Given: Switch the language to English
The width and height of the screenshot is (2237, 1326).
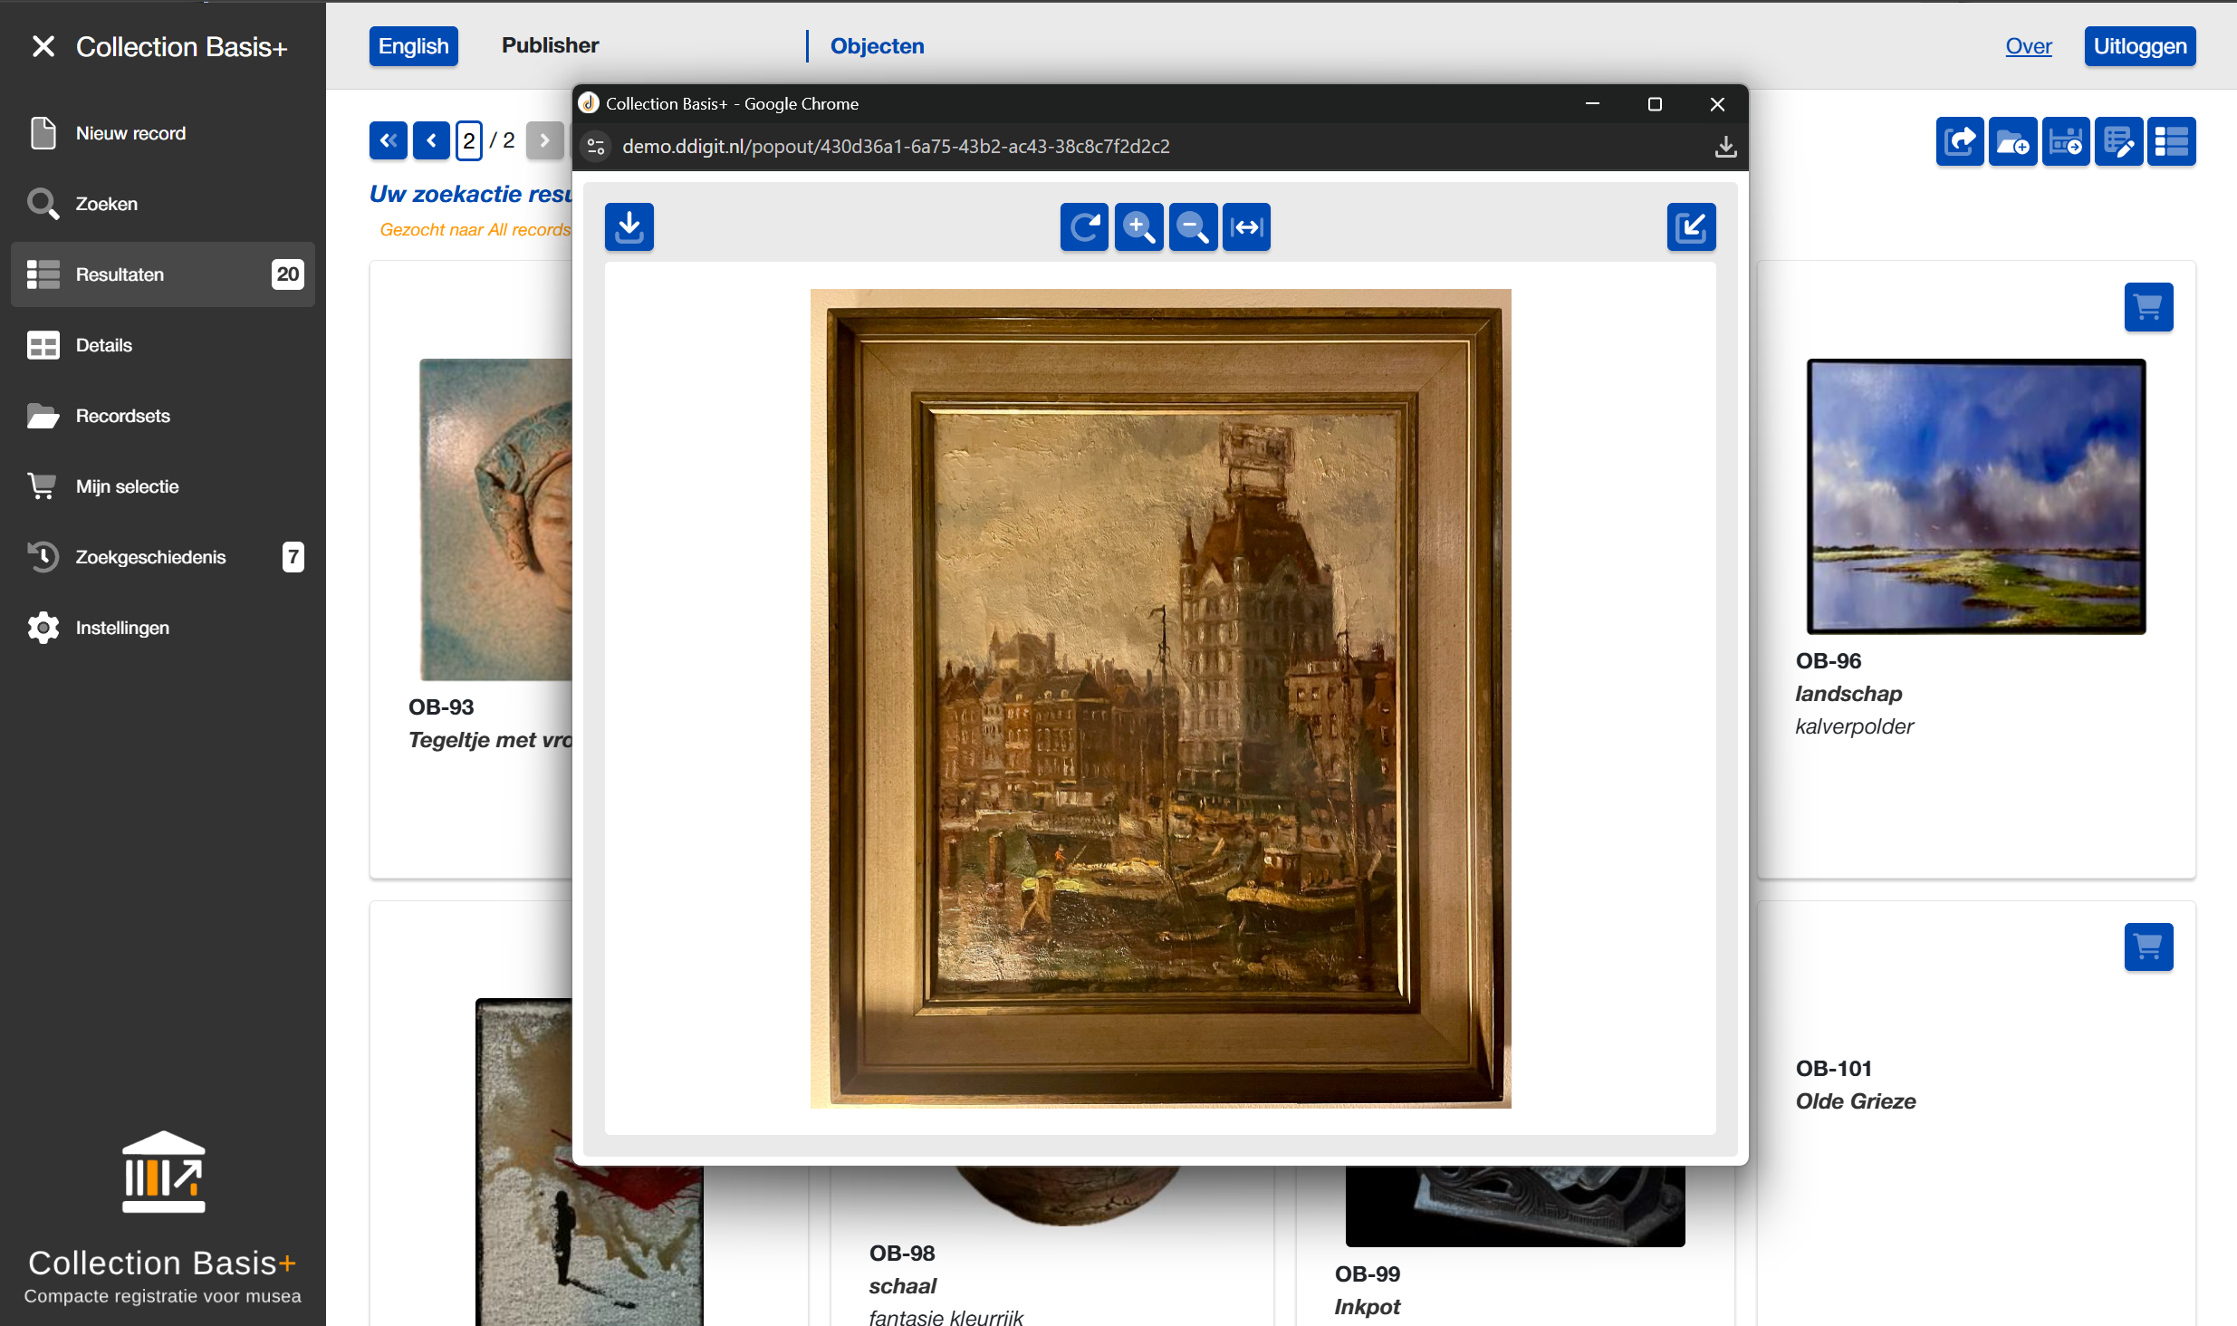Looking at the screenshot, I should (x=413, y=46).
